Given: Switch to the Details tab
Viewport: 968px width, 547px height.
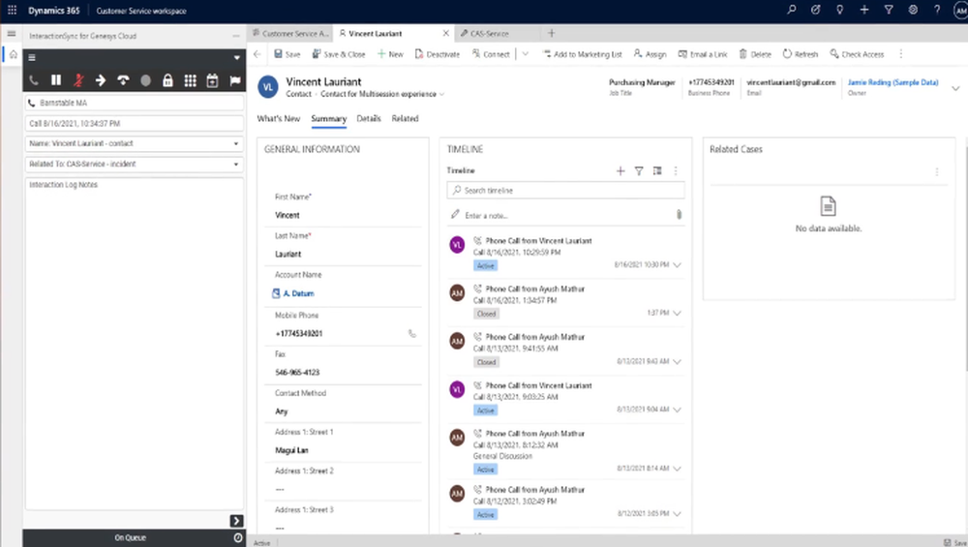Looking at the screenshot, I should 369,118.
